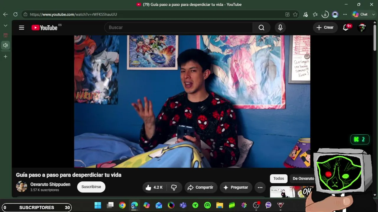Open the first recommended video thumbnail
Screen dimensions: 378x212
click(x=291, y=192)
